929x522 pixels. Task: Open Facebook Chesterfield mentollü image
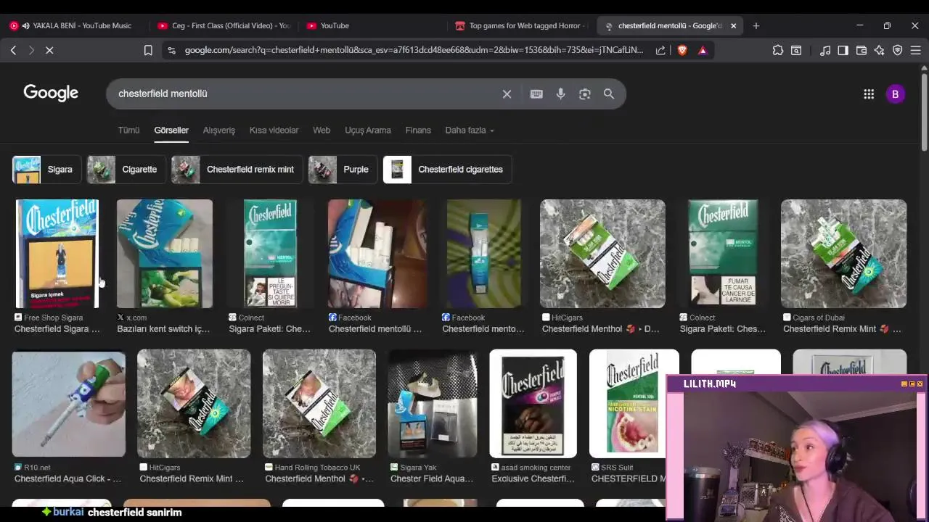[x=377, y=254]
